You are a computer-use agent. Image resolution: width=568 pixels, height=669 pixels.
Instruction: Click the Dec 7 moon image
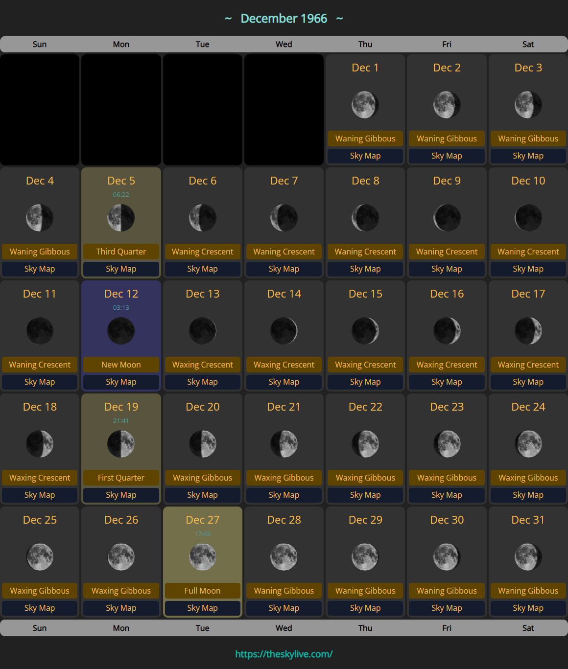tap(284, 218)
